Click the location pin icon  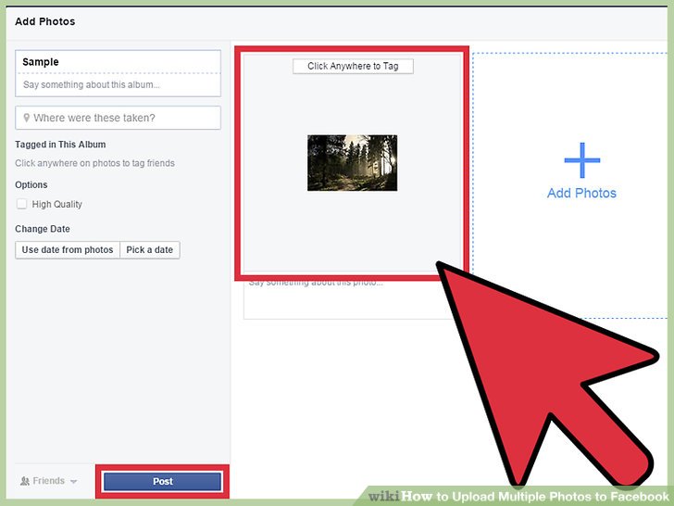(26, 118)
